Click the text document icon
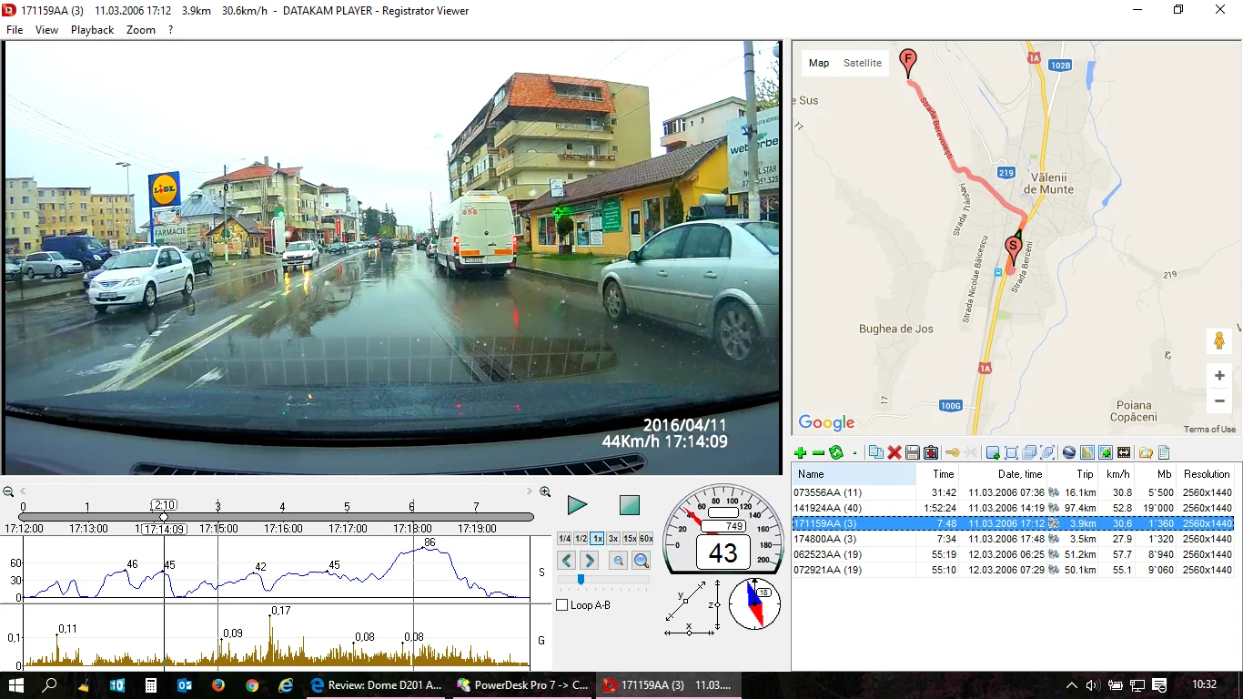This screenshot has height=699, width=1243. click(x=1164, y=452)
